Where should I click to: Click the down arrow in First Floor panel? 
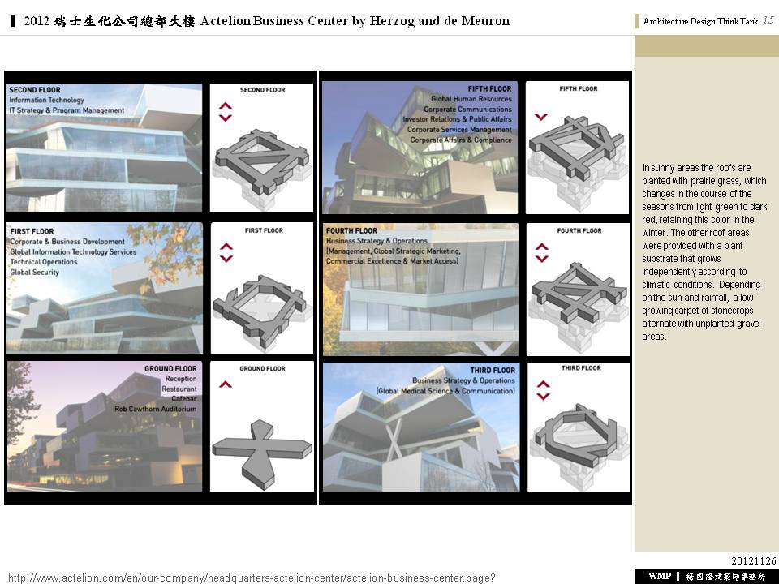pos(226,259)
